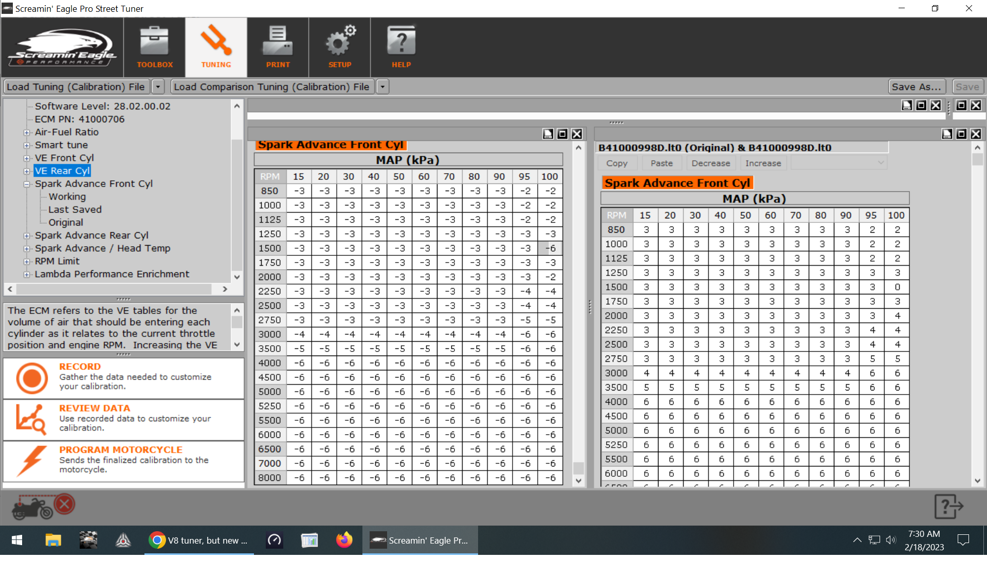Click the Record circle icon
This screenshot has width=987, height=578.
tap(32, 378)
